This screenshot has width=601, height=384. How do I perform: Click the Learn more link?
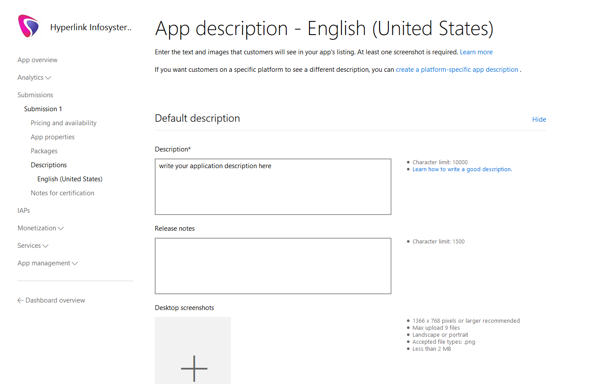click(x=476, y=52)
